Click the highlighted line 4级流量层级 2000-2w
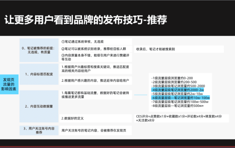 click(178, 90)
